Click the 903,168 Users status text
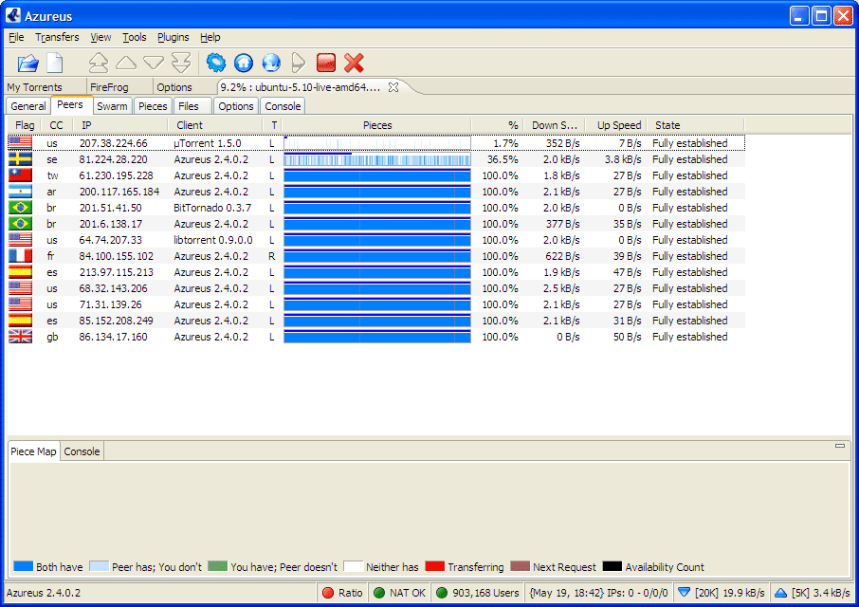 tap(485, 593)
